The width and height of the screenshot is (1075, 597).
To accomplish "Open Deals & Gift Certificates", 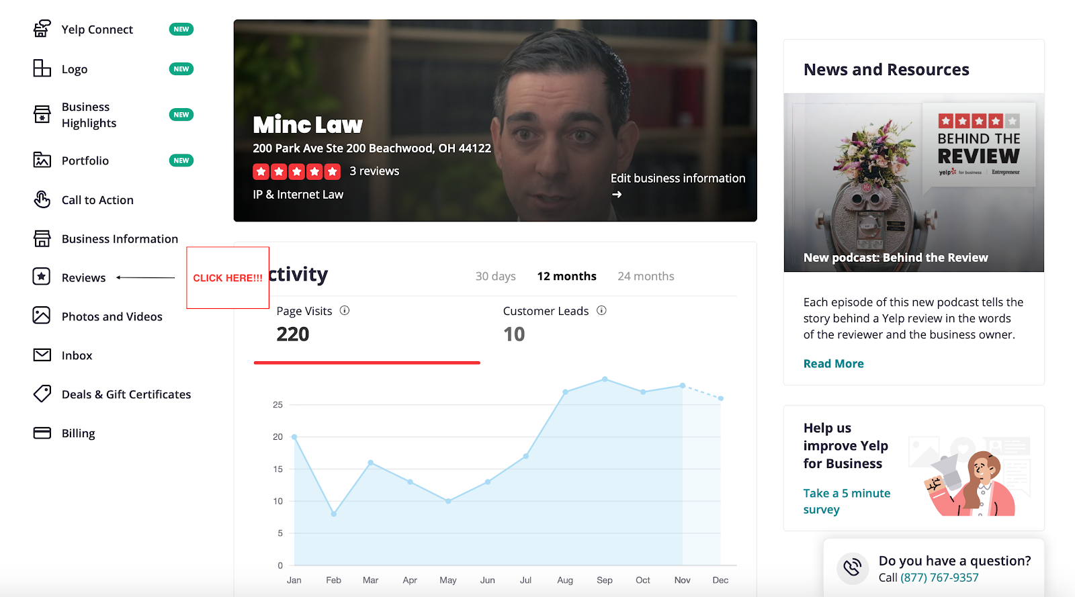I will click(126, 395).
